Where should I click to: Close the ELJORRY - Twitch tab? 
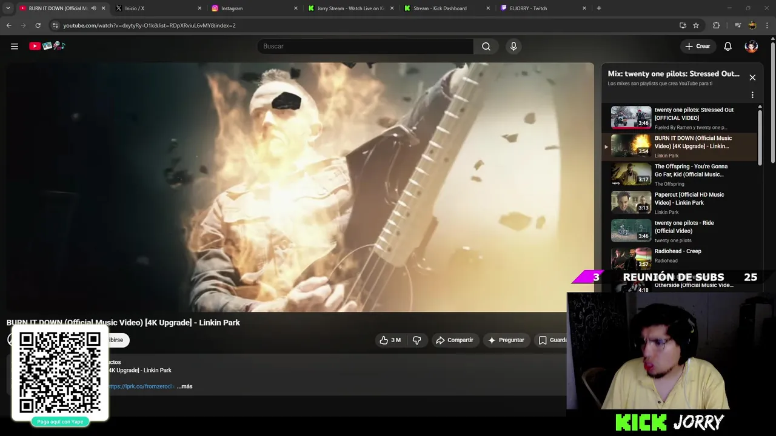coord(584,8)
